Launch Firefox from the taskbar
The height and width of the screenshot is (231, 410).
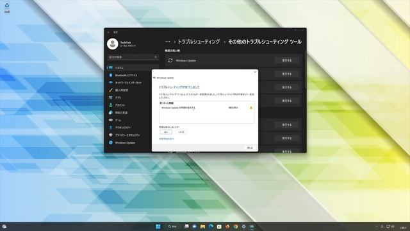(227, 227)
